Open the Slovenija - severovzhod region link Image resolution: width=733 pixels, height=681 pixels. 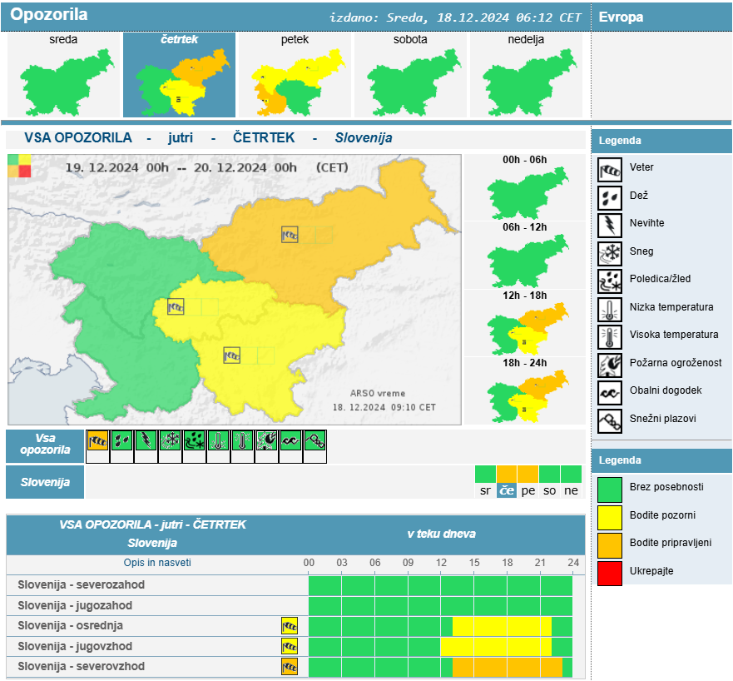(x=82, y=667)
